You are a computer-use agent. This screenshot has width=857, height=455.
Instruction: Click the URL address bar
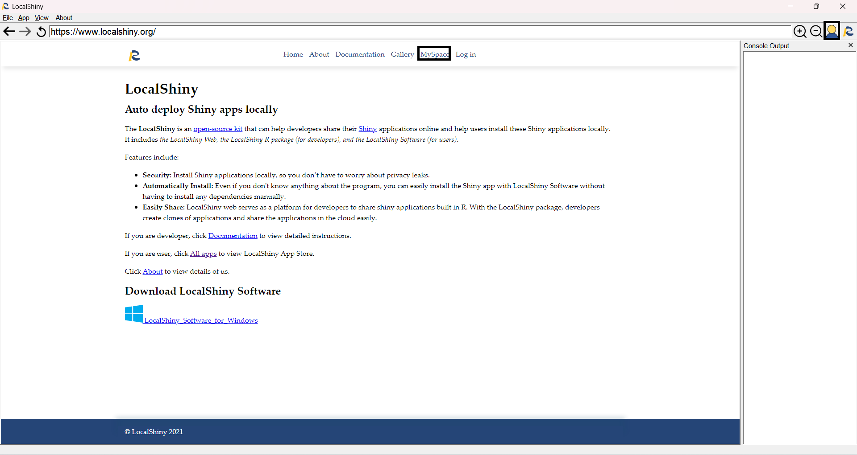[x=420, y=32]
